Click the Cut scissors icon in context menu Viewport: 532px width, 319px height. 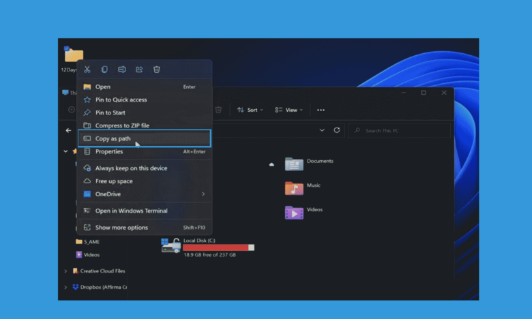tap(87, 70)
